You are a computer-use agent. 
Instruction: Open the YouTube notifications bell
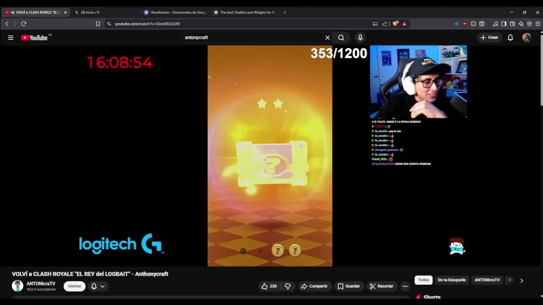pyautogui.click(x=510, y=38)
